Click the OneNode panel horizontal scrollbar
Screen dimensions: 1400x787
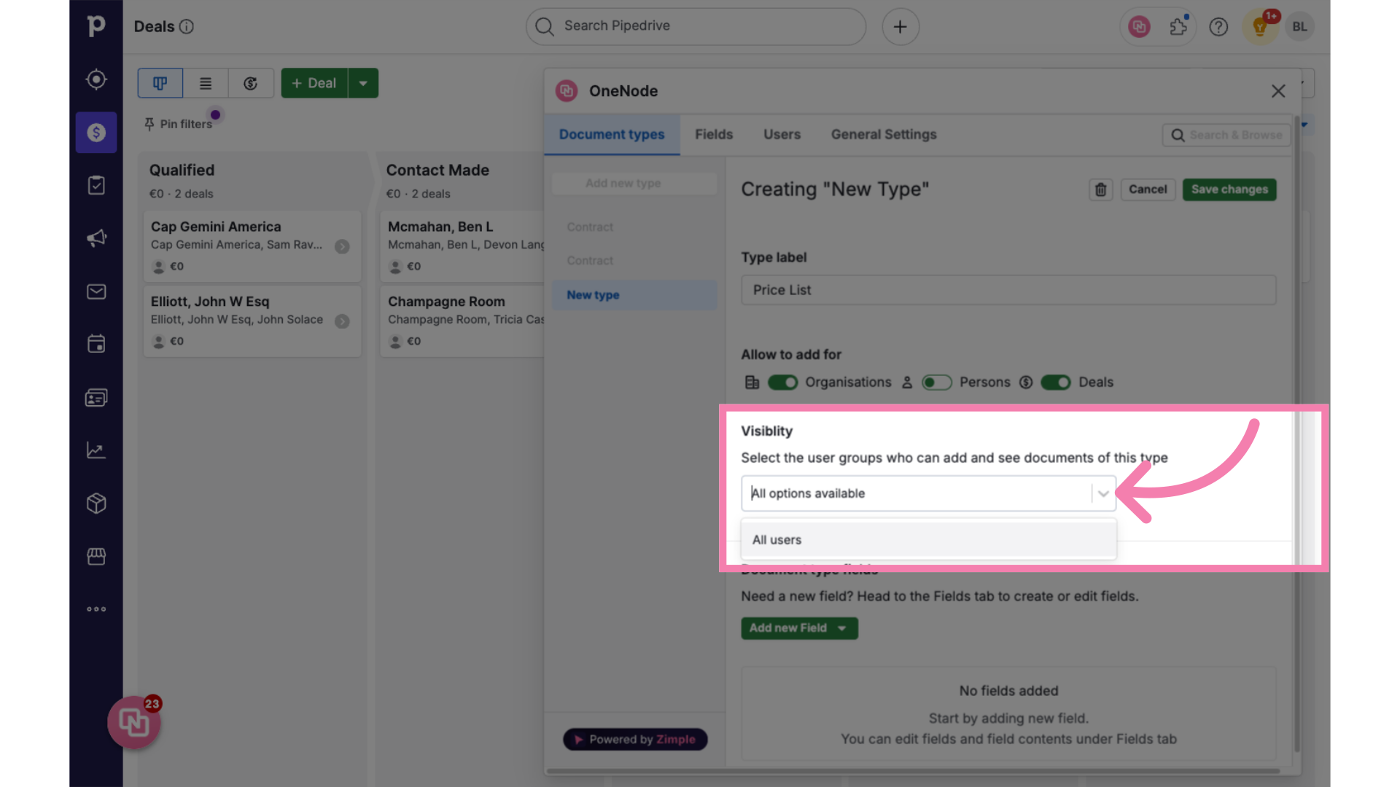pyautogui.click(x=913, y=771)
